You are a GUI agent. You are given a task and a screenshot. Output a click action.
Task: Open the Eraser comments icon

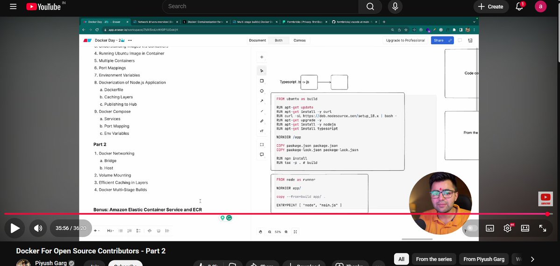pyautogui.click(x=460, y=40)
